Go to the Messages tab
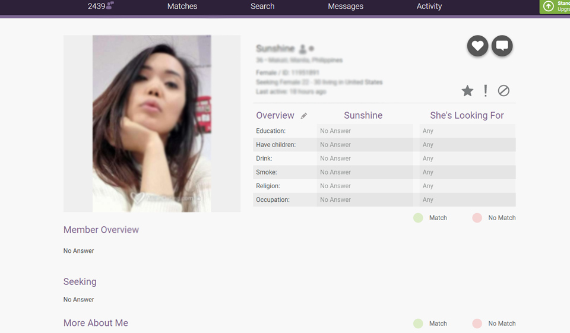 346,7
